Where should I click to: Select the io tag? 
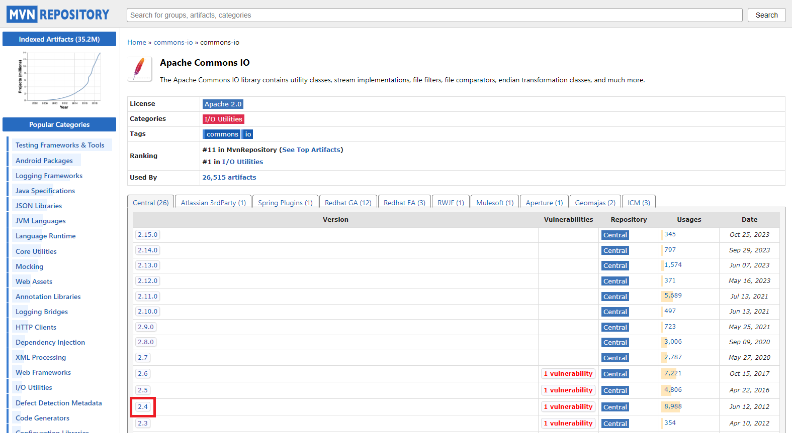pos(247,134)
